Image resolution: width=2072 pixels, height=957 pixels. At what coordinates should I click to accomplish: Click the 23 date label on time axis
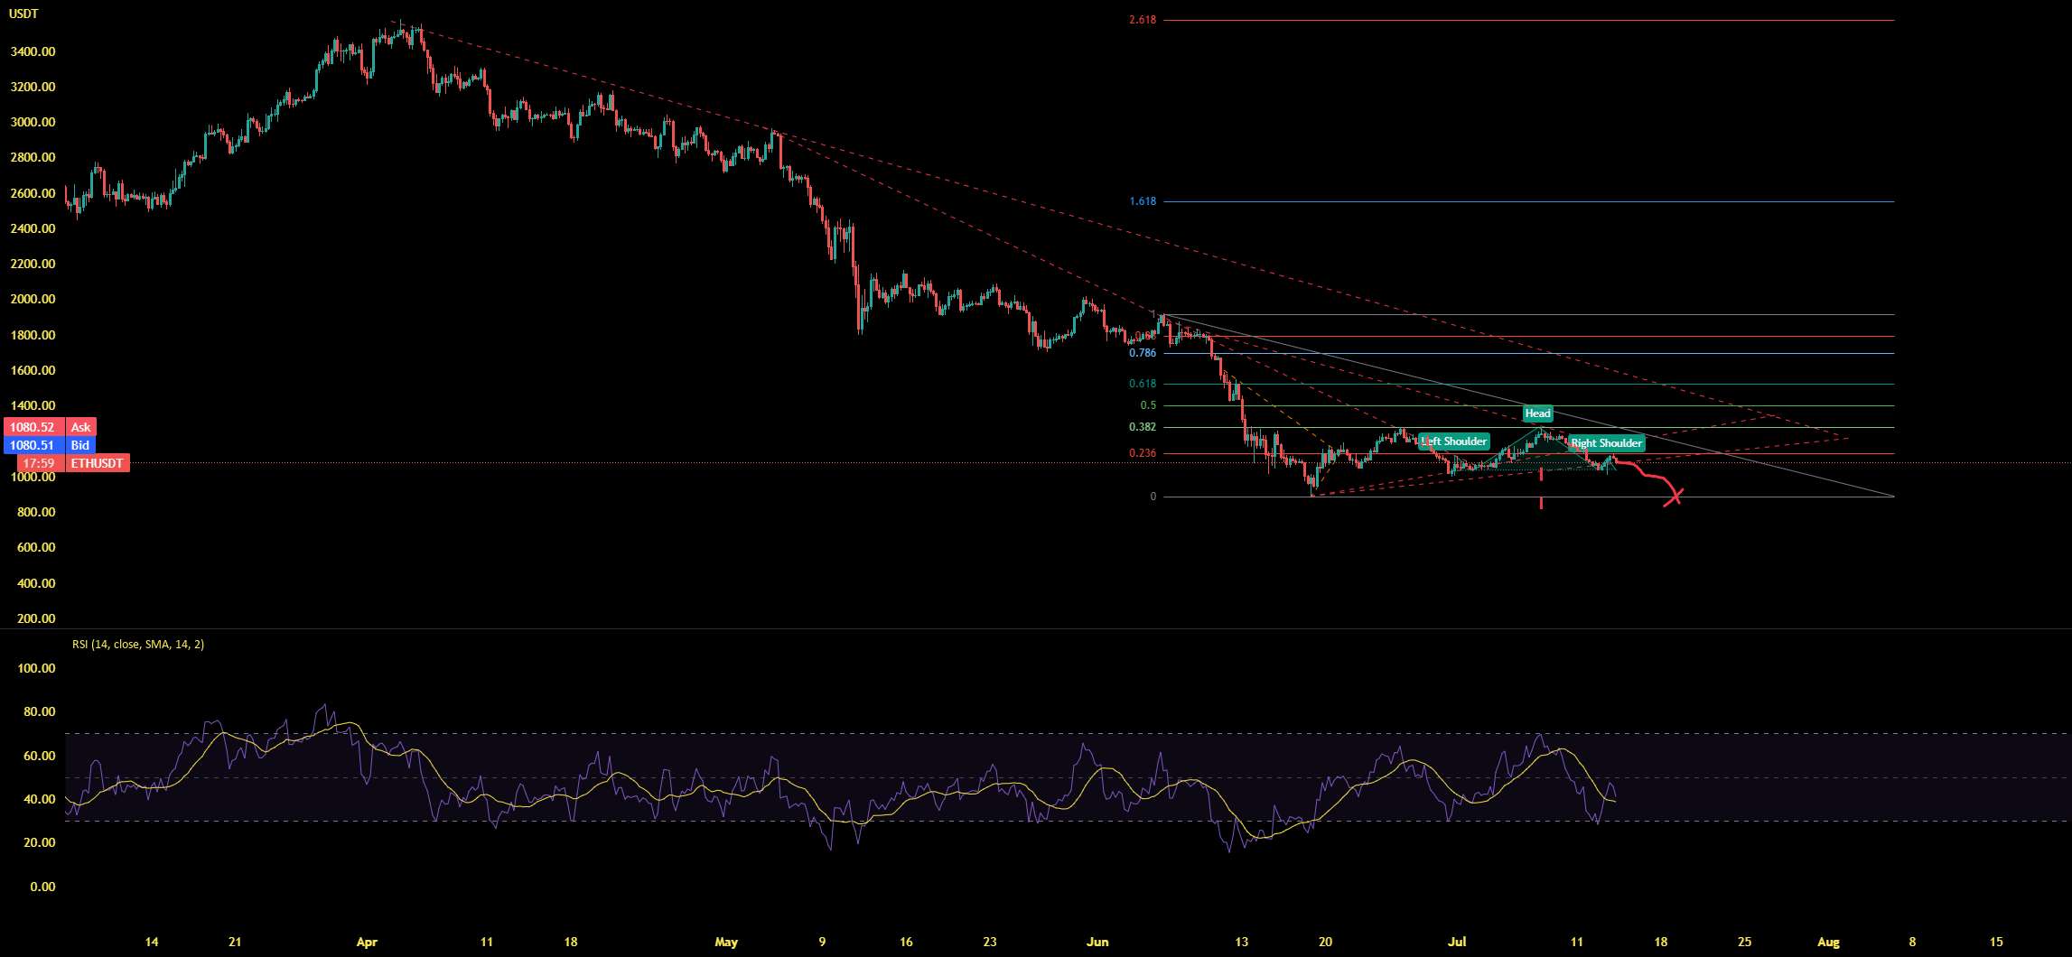[990, 943]
